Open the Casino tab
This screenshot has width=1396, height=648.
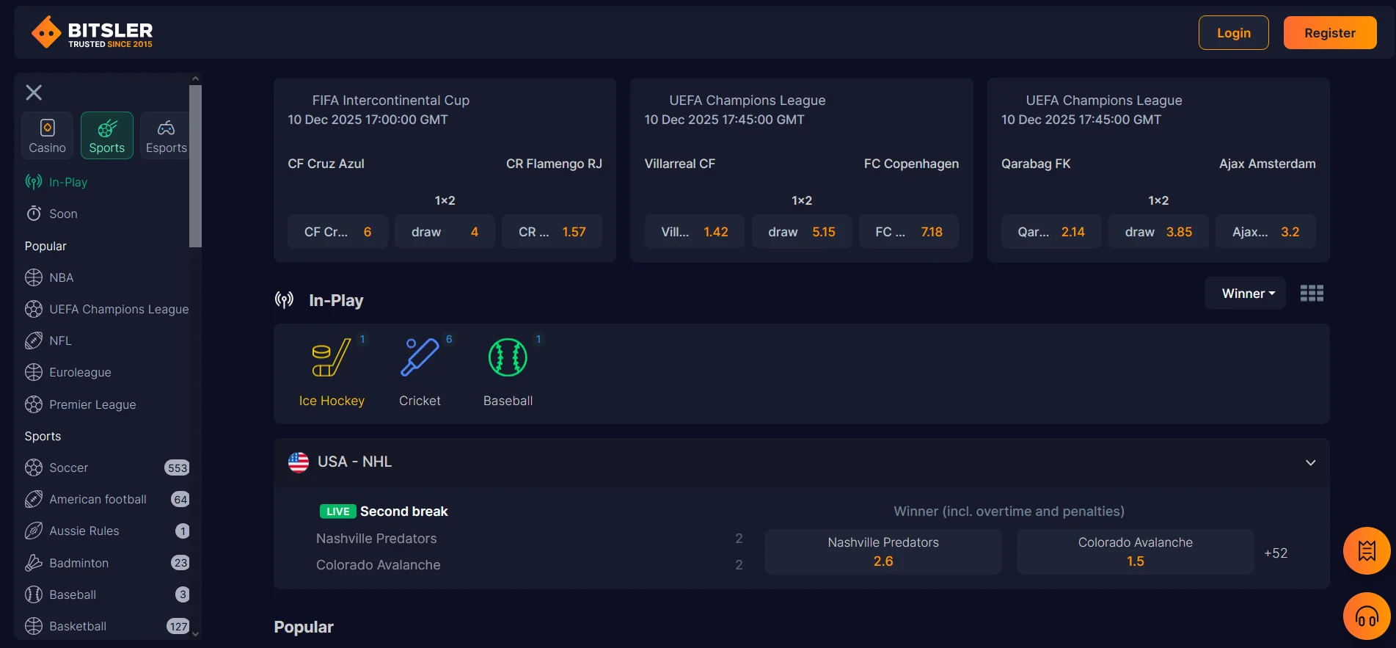coord(48,136)
